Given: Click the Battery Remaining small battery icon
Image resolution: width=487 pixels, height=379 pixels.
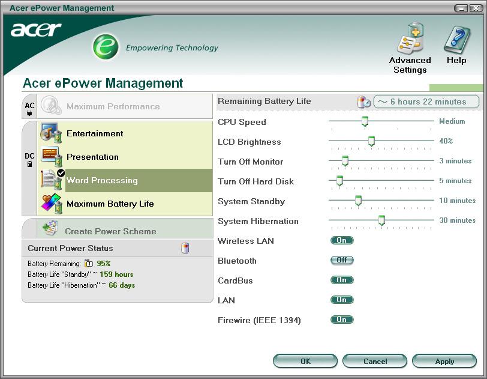Looking at the screenshot, I should [x=89, y=264].
